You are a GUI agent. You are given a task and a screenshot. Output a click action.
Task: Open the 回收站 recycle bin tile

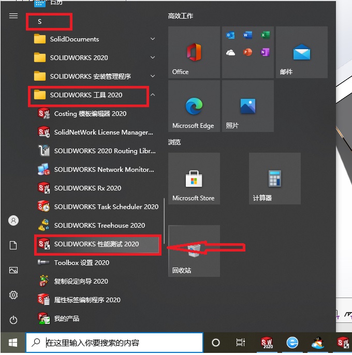(194, 251)
